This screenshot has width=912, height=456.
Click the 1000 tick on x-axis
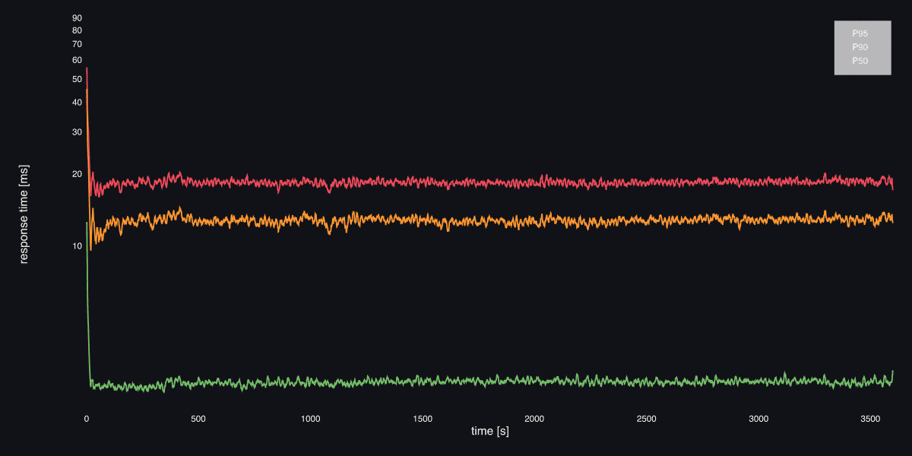pyautogui.click(x=310, y=419)
